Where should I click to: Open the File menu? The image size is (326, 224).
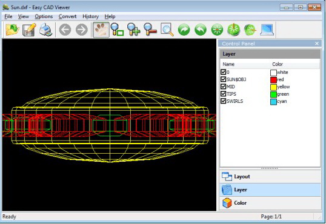(8, 16)
